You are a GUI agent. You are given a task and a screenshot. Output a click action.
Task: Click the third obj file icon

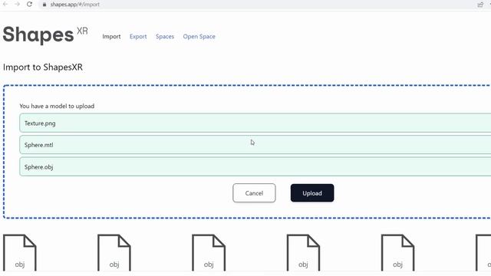pyautogui.click(x=209, y=252)
